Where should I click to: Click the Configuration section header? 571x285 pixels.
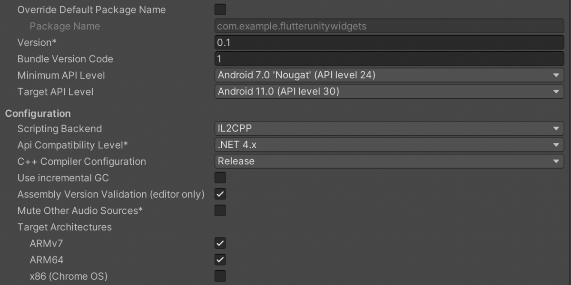tap(38, 114)
